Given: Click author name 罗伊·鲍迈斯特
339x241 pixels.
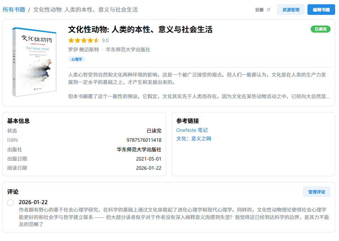Looking at the screenshot, I should pyautogui.click(x=83, y=50).
